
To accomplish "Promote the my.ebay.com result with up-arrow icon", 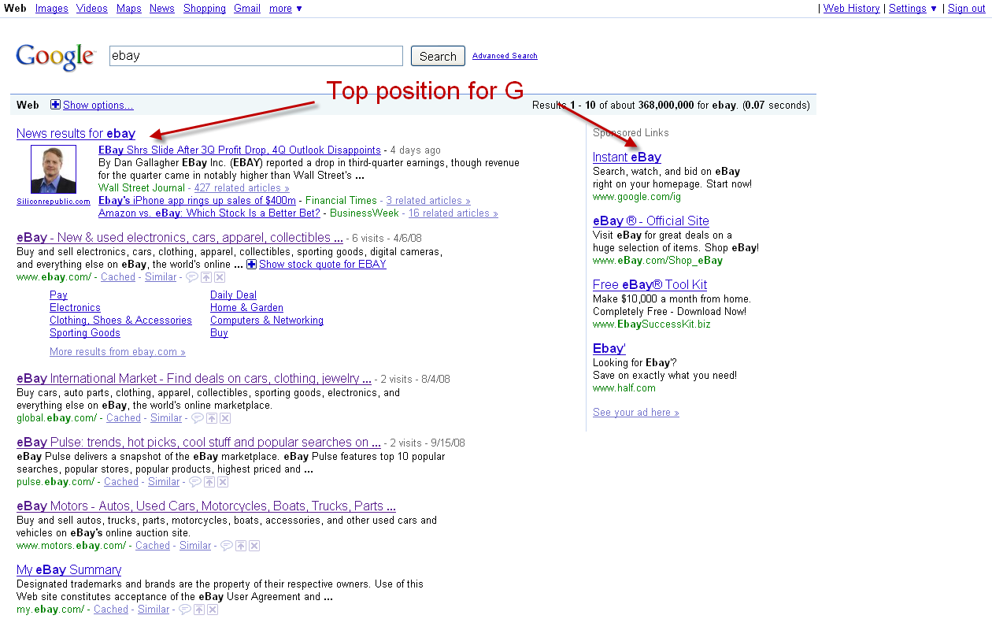I will pyautogui.click(x=199, y=610).
